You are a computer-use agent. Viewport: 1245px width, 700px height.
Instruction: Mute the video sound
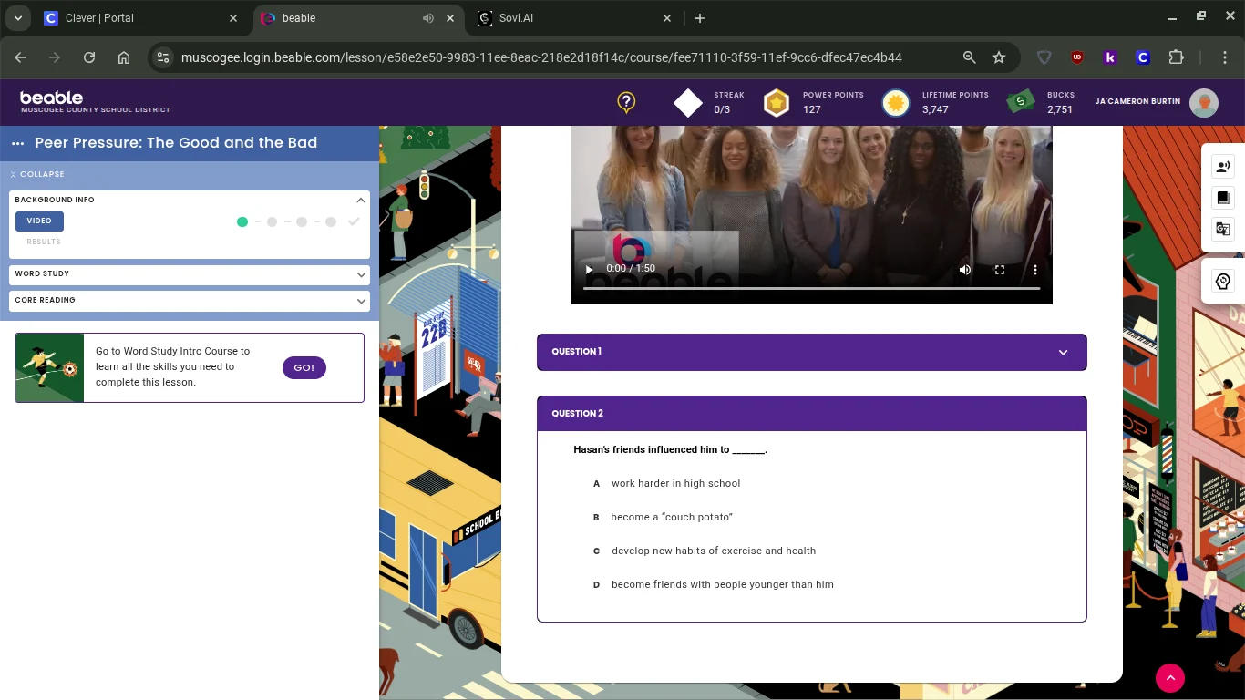click(965, 269)
